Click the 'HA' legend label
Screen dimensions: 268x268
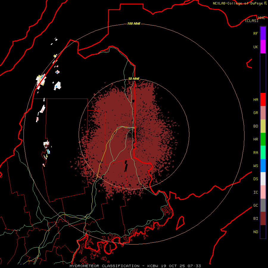(x=255, y=99)
